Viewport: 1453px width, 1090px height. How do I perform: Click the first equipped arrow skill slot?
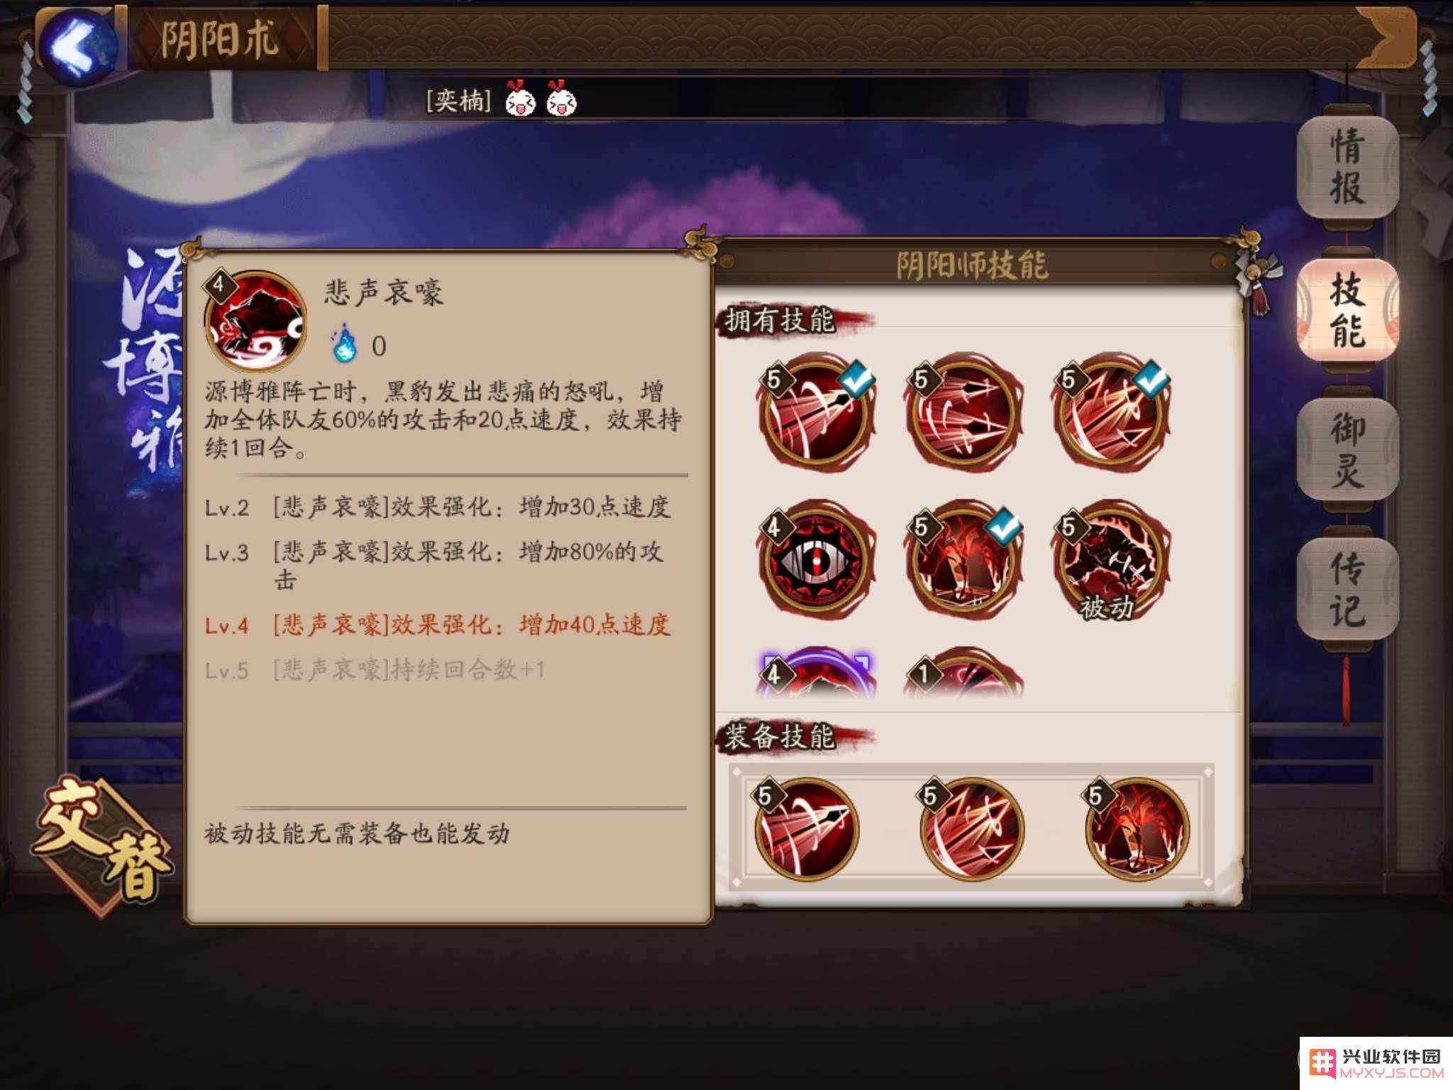point(807,828)
